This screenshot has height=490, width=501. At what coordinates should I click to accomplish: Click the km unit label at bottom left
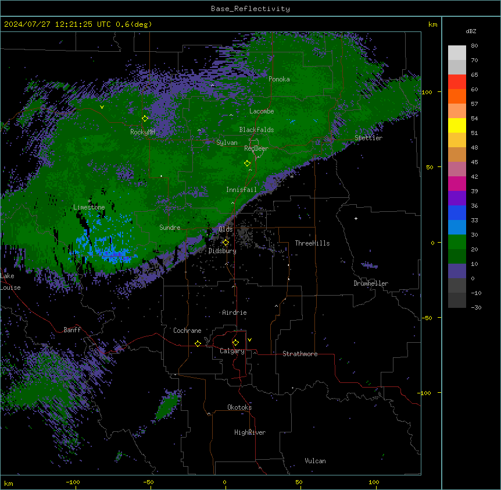click(8, 484)
